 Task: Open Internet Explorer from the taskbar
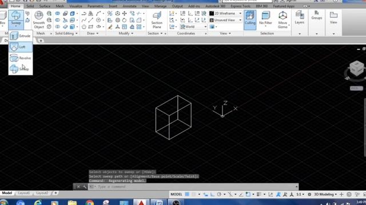pyautogui.click(x=38, y=203)
